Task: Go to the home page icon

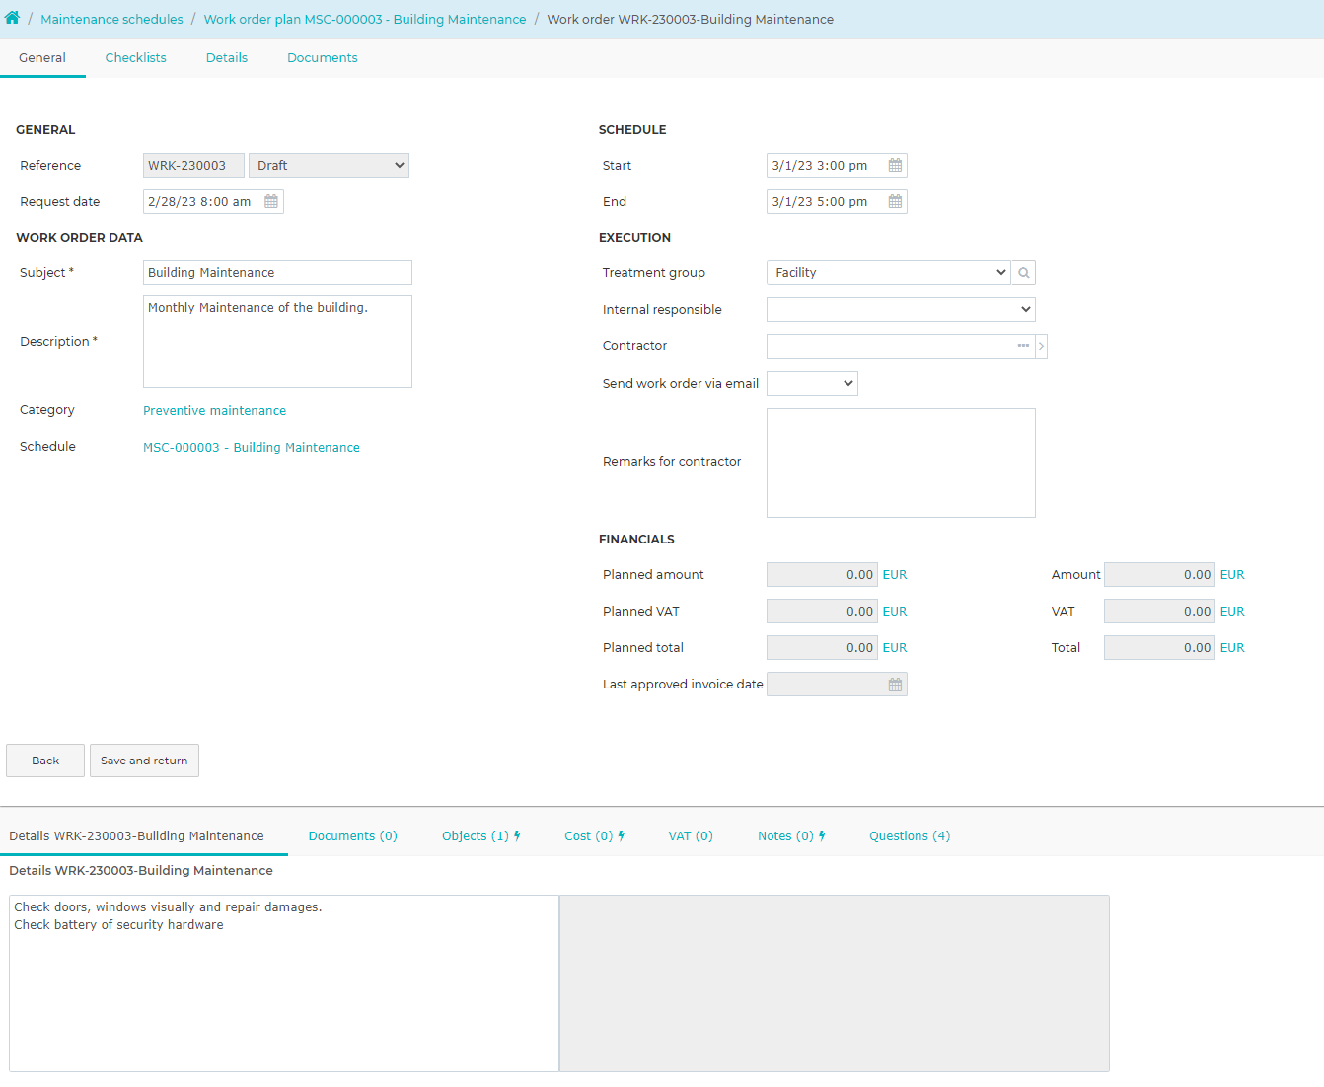Action: (12, 18)
